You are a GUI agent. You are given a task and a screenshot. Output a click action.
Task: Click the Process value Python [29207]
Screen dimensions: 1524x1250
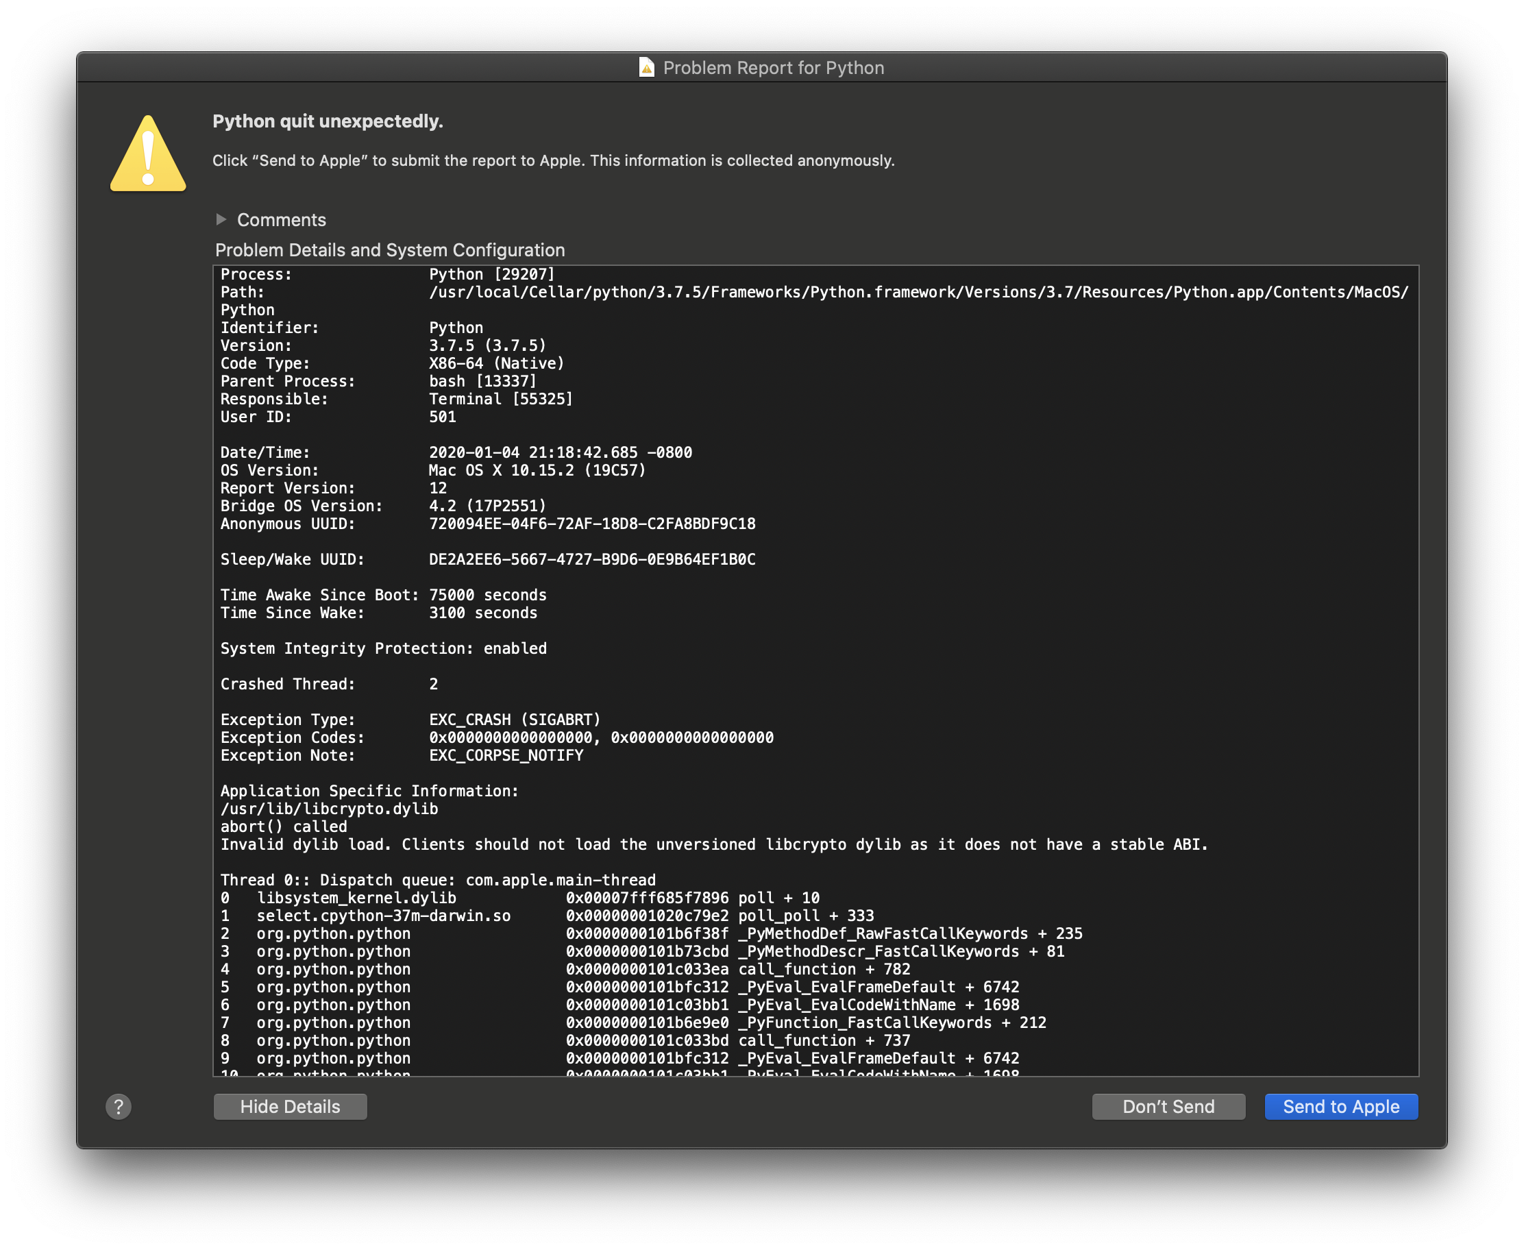[492, 274]
